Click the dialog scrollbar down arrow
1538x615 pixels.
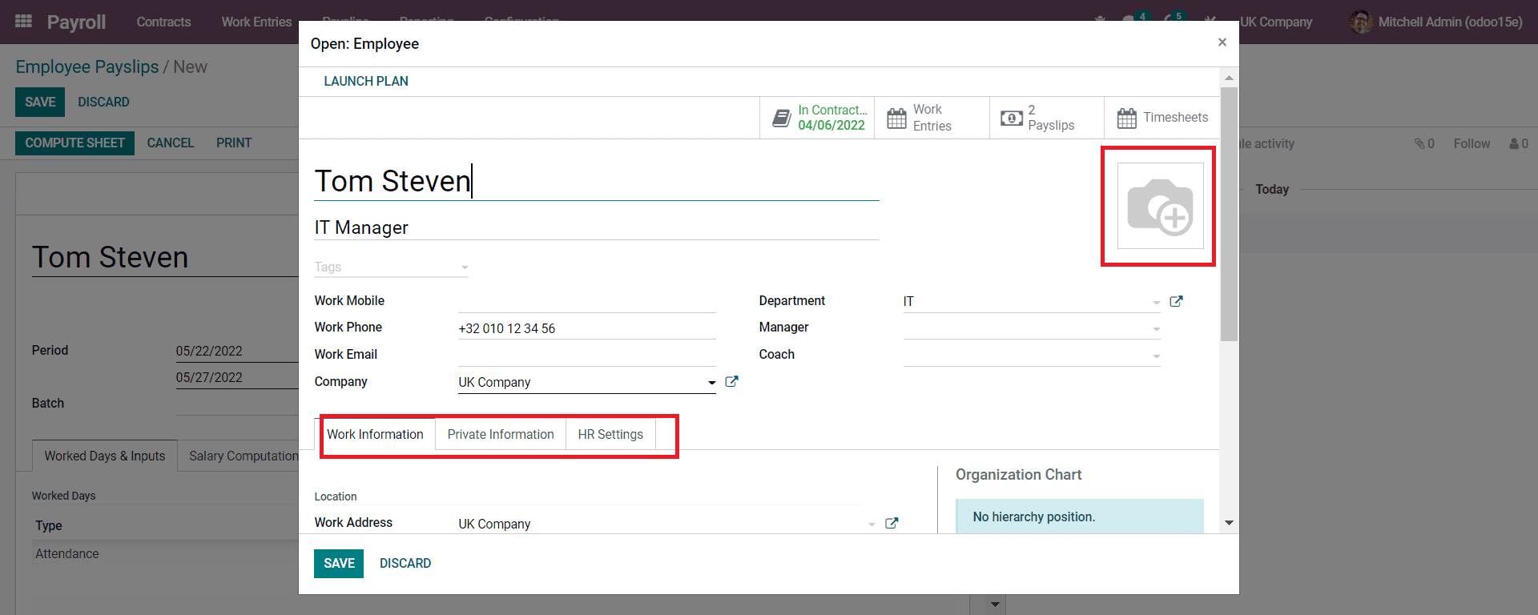[1229, 523]
